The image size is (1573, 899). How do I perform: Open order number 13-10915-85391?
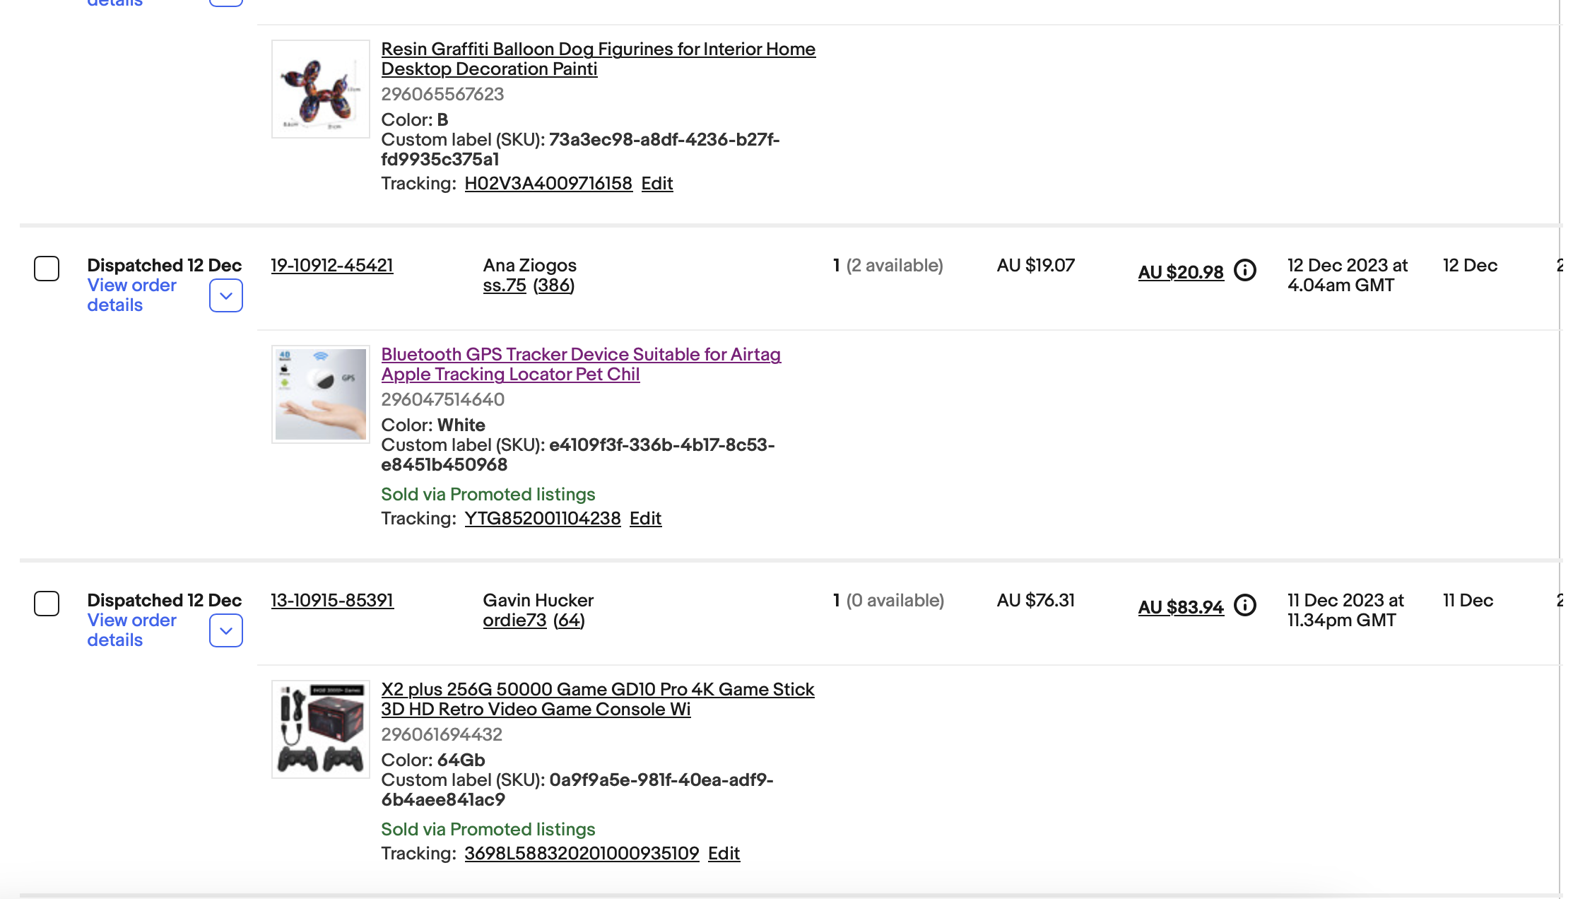(332, 601)
